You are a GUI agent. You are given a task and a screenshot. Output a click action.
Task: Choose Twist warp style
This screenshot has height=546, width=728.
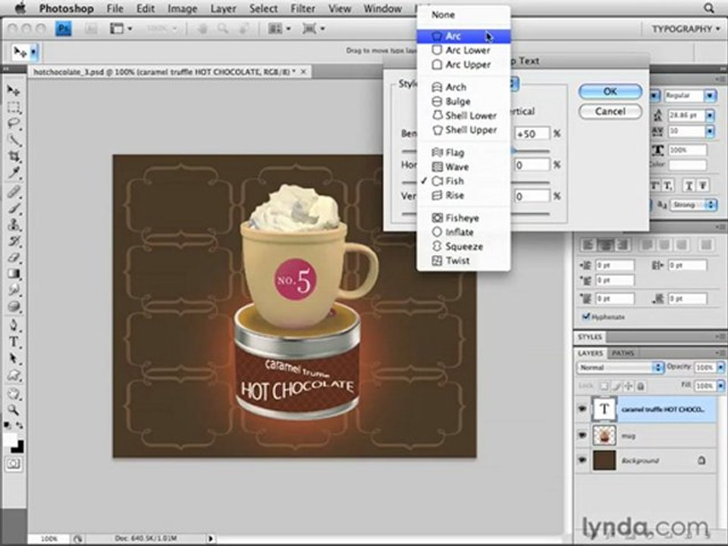pyautogui.click(x=463, y=260)
